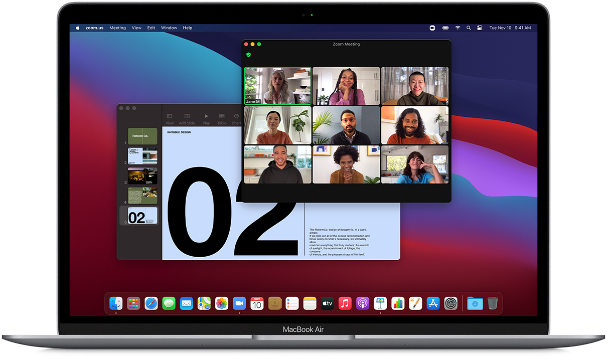
Task: Open the Window menu in menu bar
Action: point(169,28)
